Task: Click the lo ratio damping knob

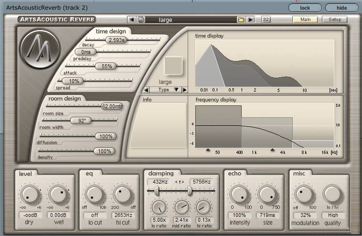Action: (159, 208)
